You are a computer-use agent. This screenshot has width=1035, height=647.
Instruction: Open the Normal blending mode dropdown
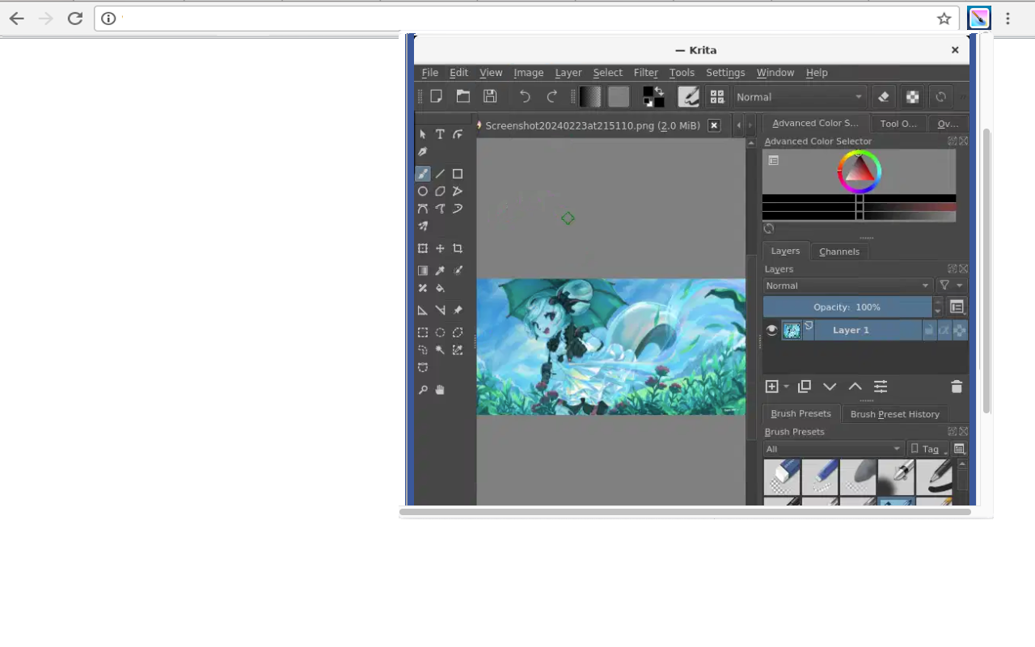tap(799, 96)
